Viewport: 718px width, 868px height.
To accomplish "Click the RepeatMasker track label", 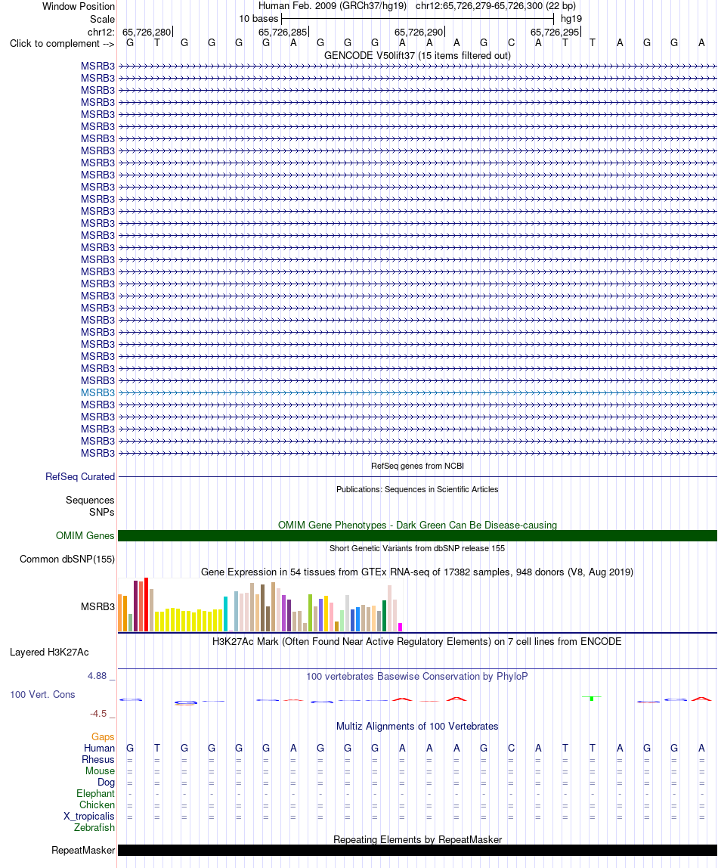I will point(84,851).
